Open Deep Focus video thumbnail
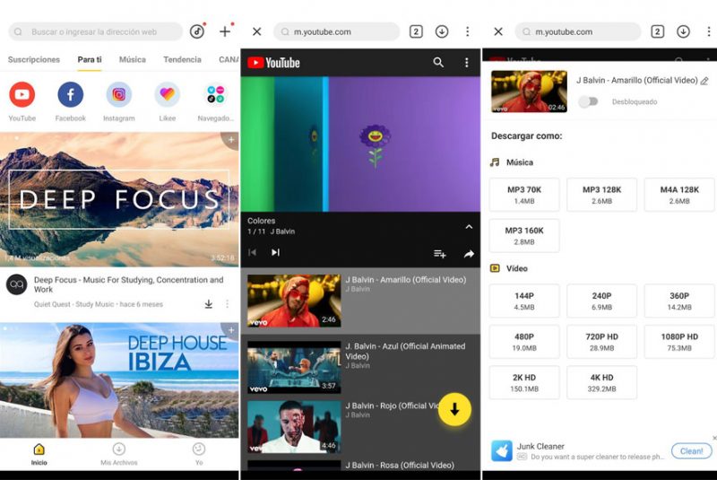Screen dimensions: 717x480 pos(119,199)
